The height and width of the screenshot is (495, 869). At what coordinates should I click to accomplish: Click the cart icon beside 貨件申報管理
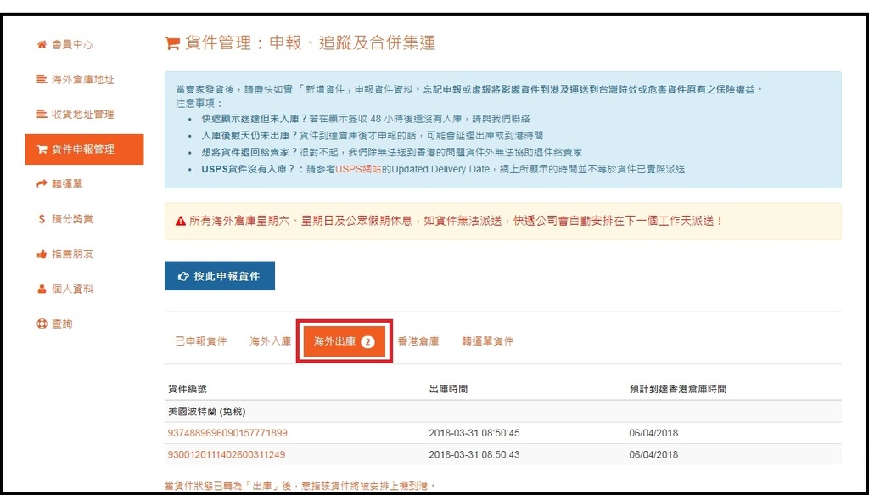pos(41,149)
